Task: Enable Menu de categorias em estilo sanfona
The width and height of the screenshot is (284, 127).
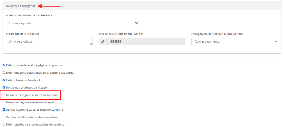Action: (4, 95)
